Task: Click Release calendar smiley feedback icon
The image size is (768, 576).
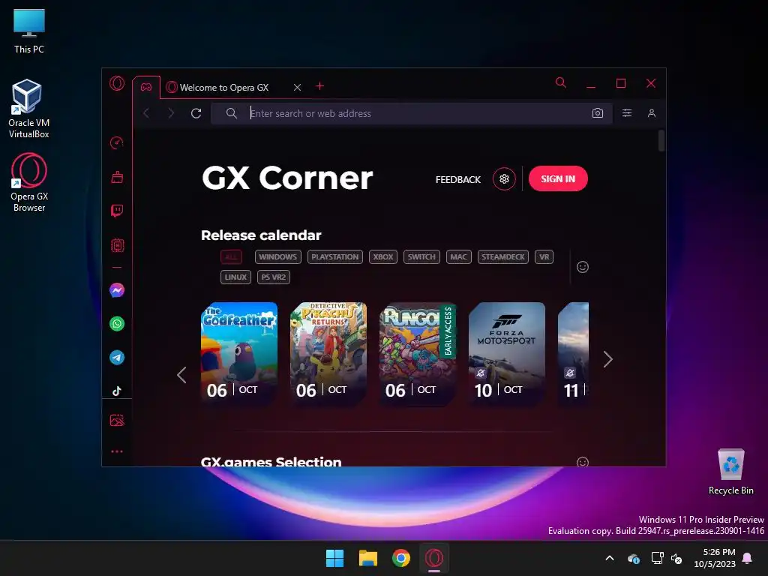Action: coord(582,267)
